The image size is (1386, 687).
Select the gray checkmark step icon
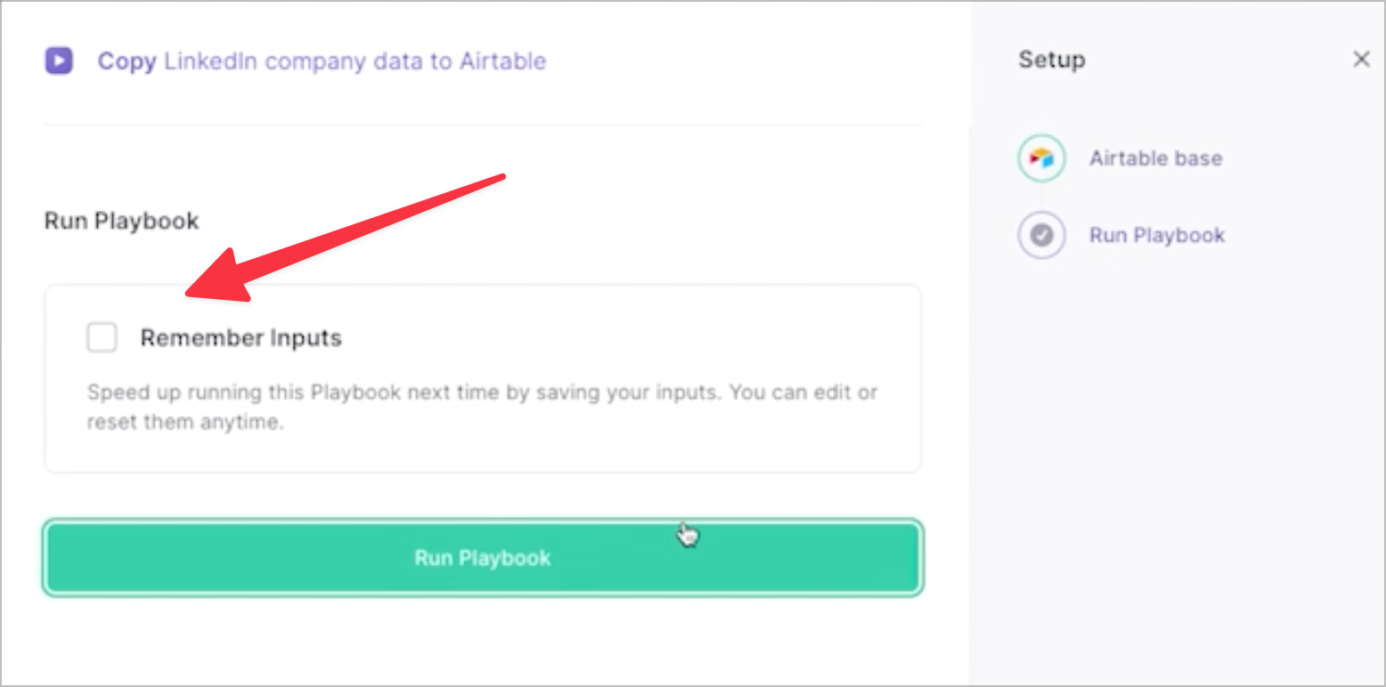(1041, 235)
